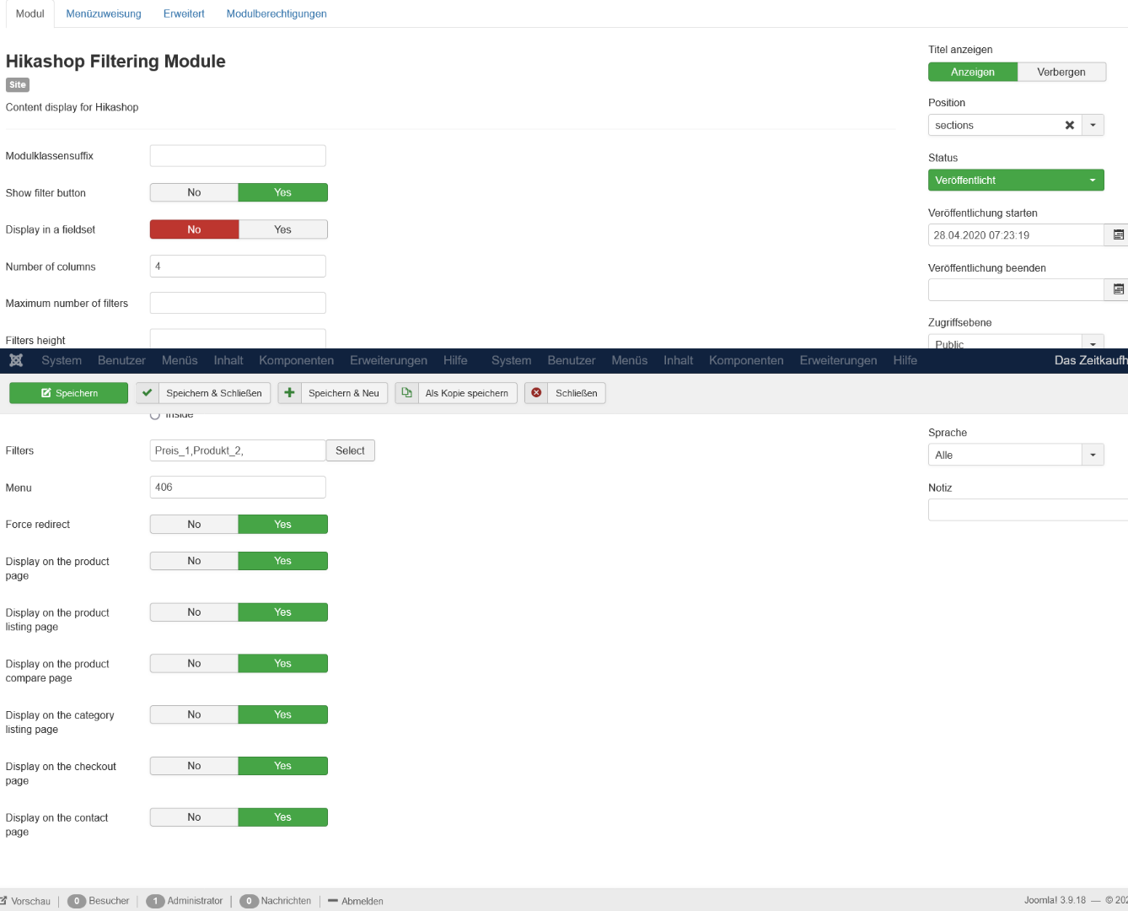Click the red X icon for Schließen
The height and width of the screenshot is (911, 1128).
(536, 393)
